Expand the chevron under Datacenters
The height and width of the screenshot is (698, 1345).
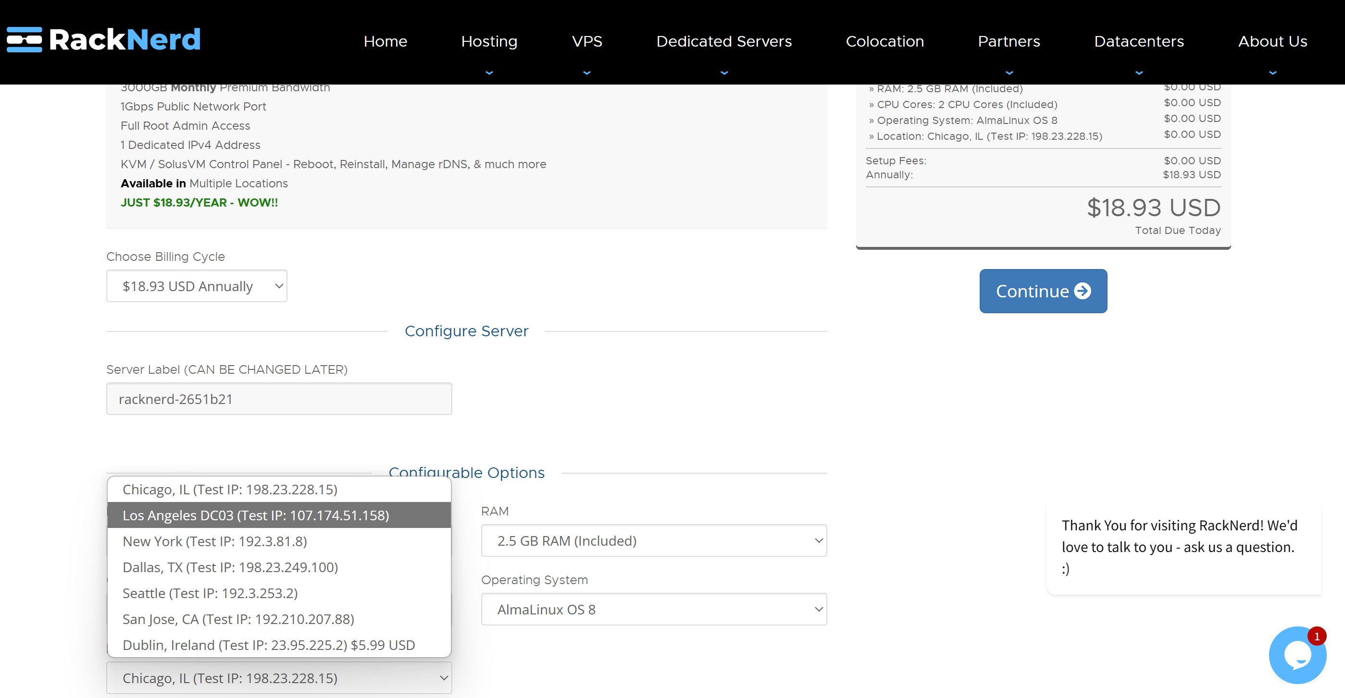pyautogui.click(x=1139, y=73)
